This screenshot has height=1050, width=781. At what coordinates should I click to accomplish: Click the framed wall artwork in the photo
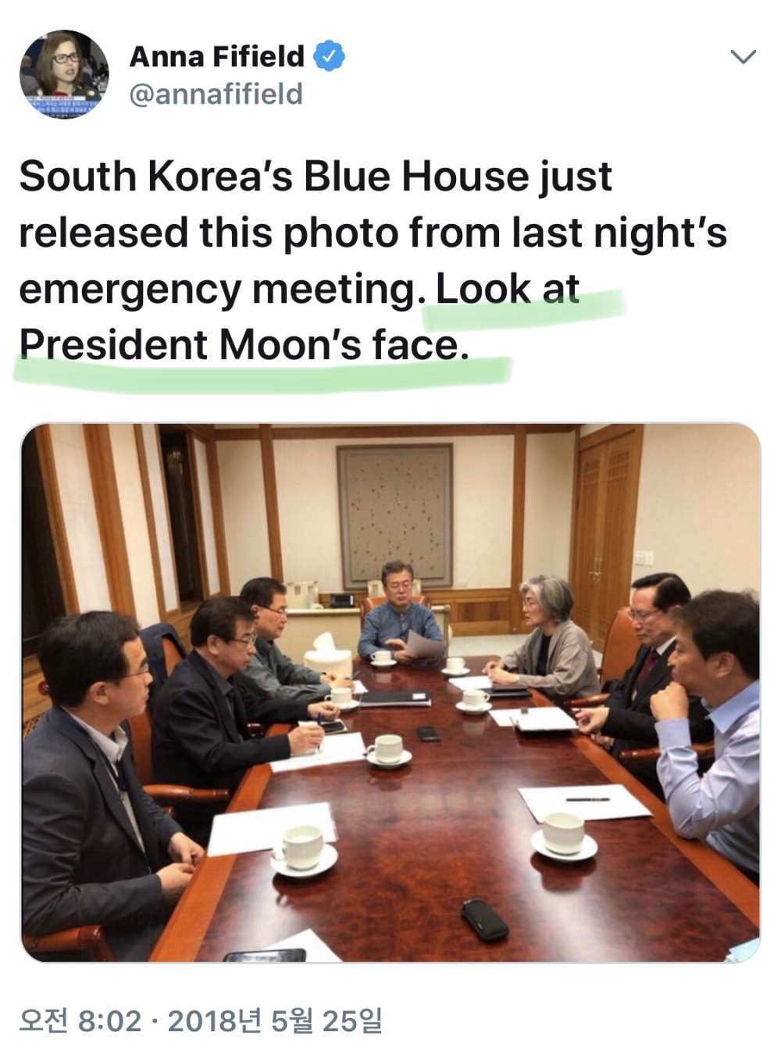tap(394, 515)
